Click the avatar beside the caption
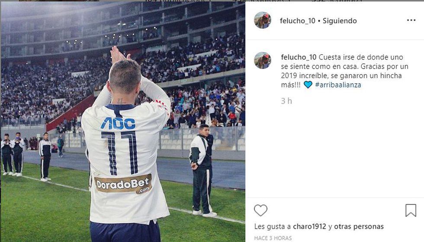The height and width of the screenshot is (242, 424). tap(263, 60)
